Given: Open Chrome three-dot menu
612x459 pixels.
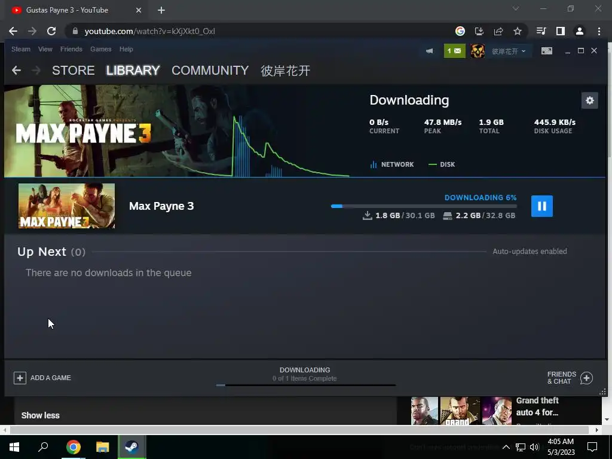Looking at the screenshot, I should (x=599, y=31).
